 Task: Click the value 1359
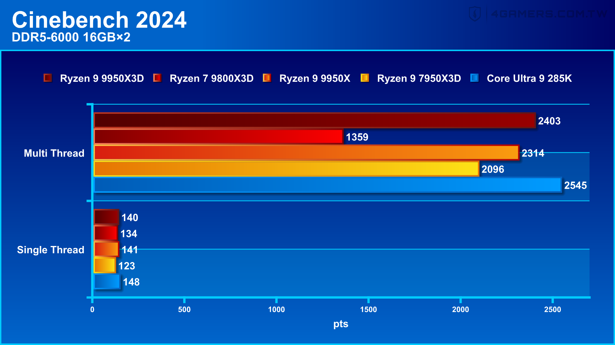(x=357, y=137)
